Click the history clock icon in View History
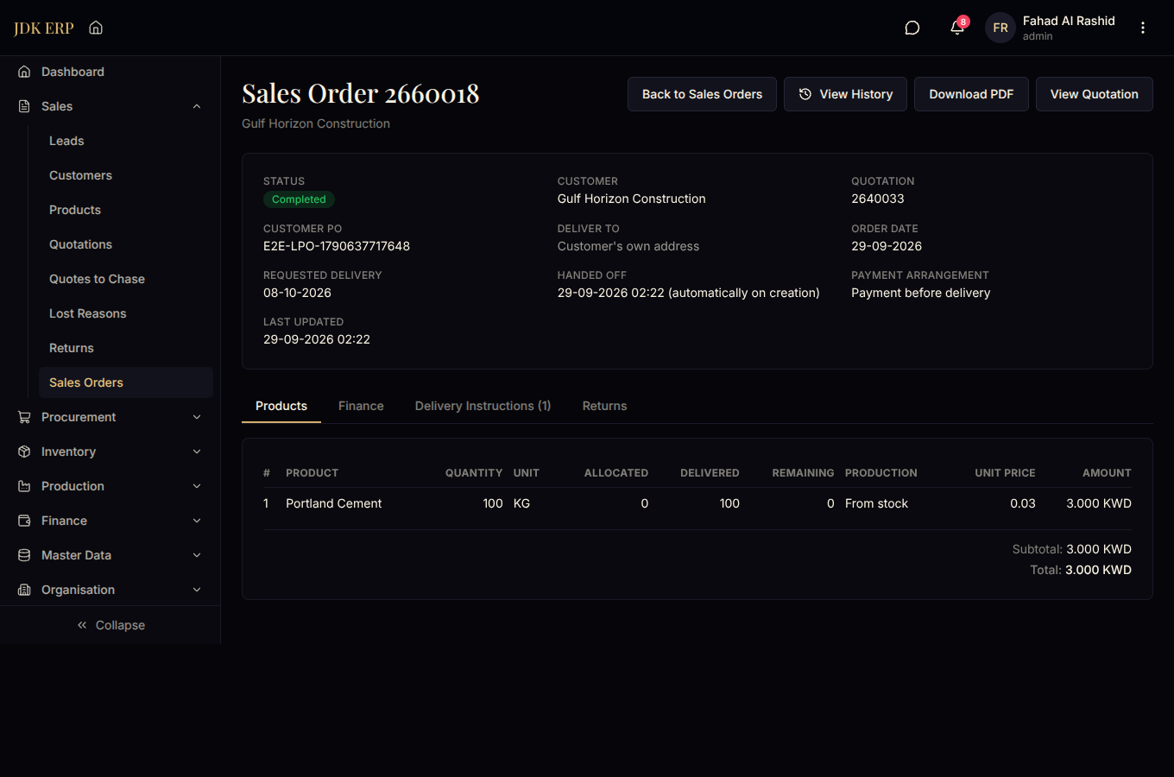The width and height of the screenshot is (1174, 777). pos(805,94)
